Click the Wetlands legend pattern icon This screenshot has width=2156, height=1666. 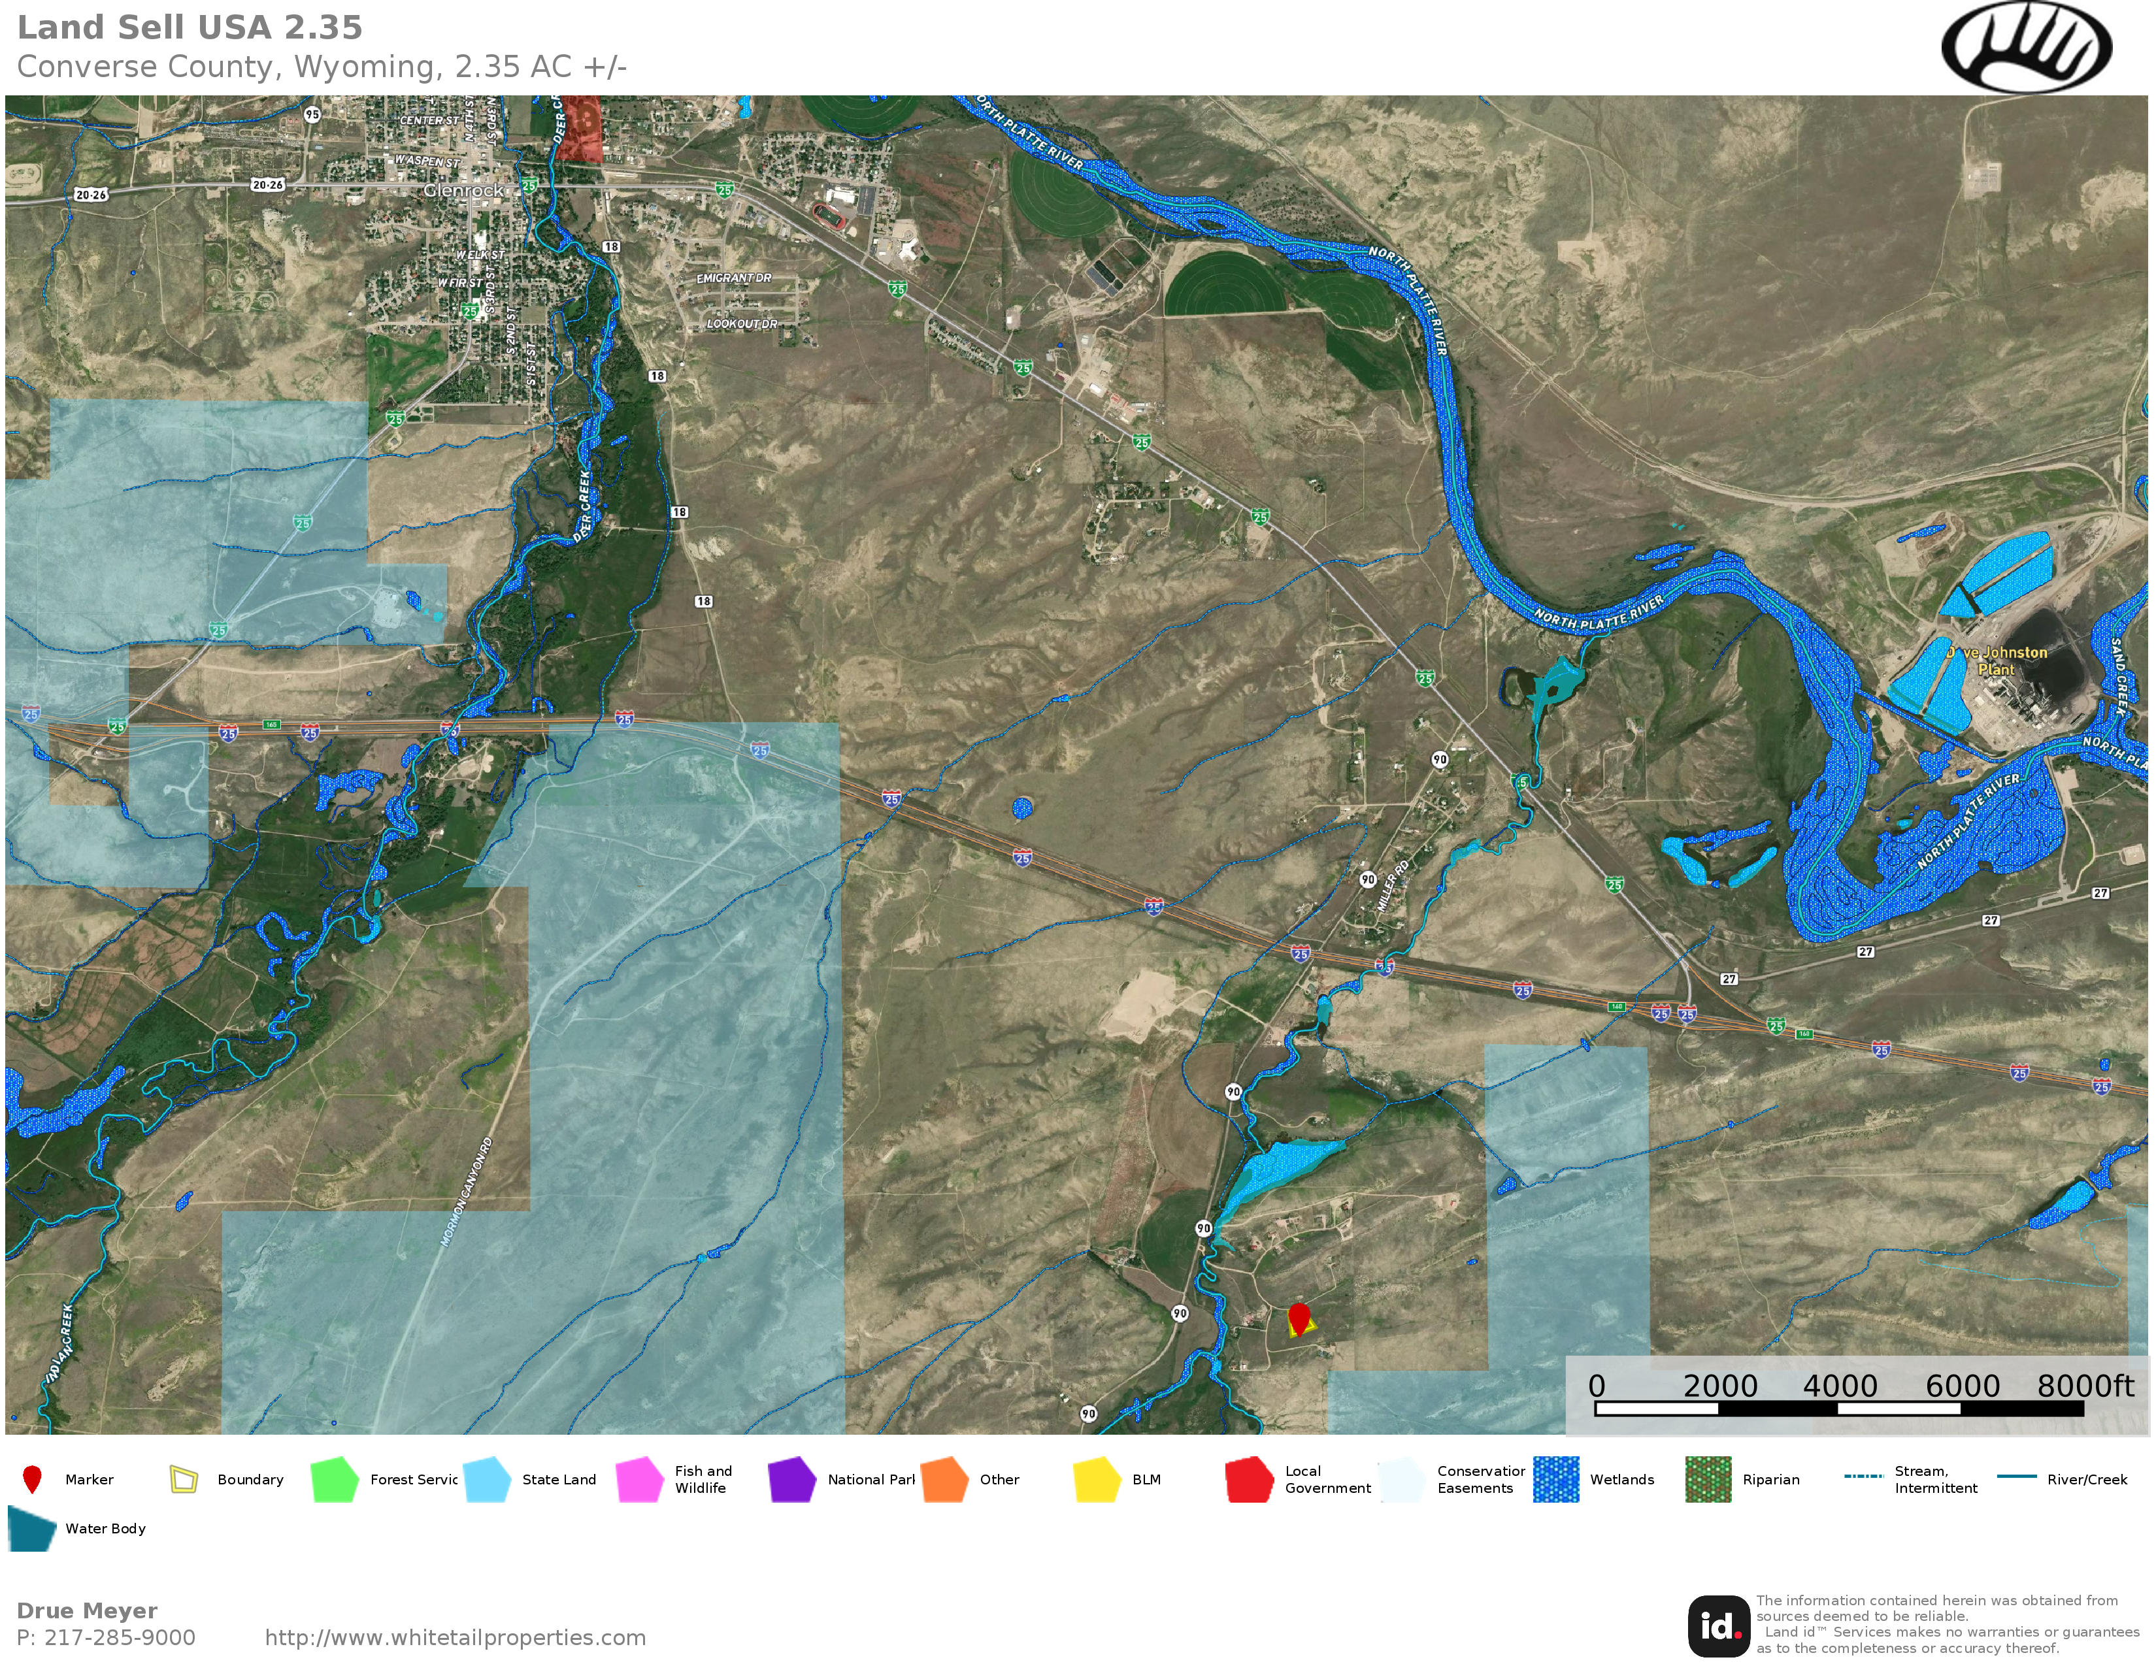point(1556,1478)
